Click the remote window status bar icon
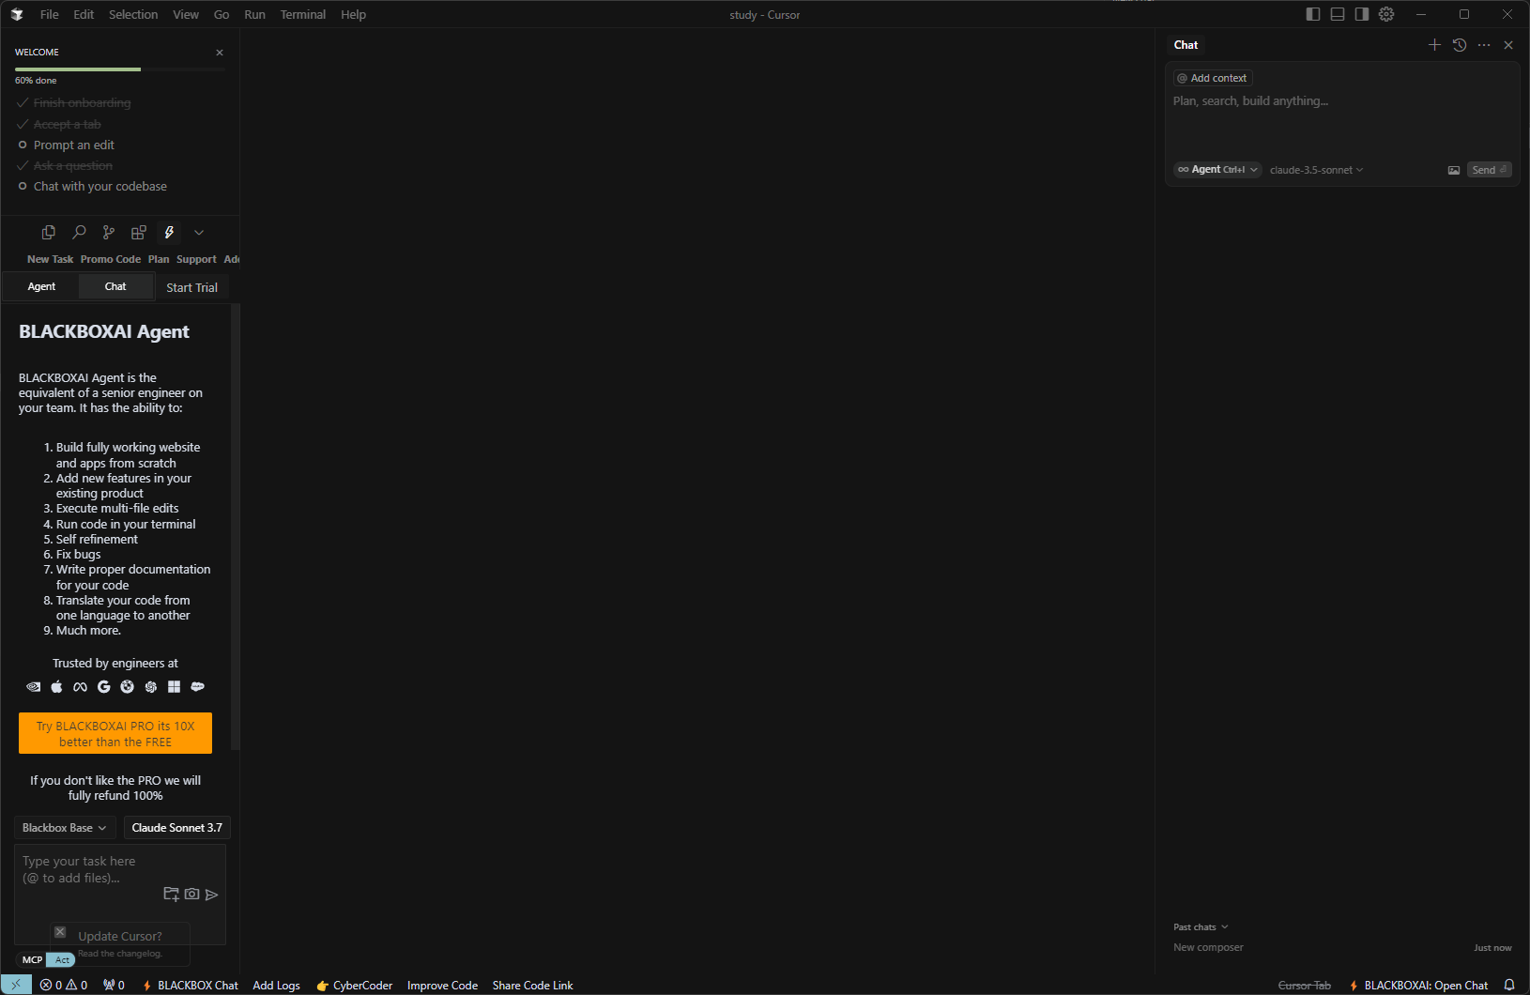Screen dimensions: 1530x995 16,985
